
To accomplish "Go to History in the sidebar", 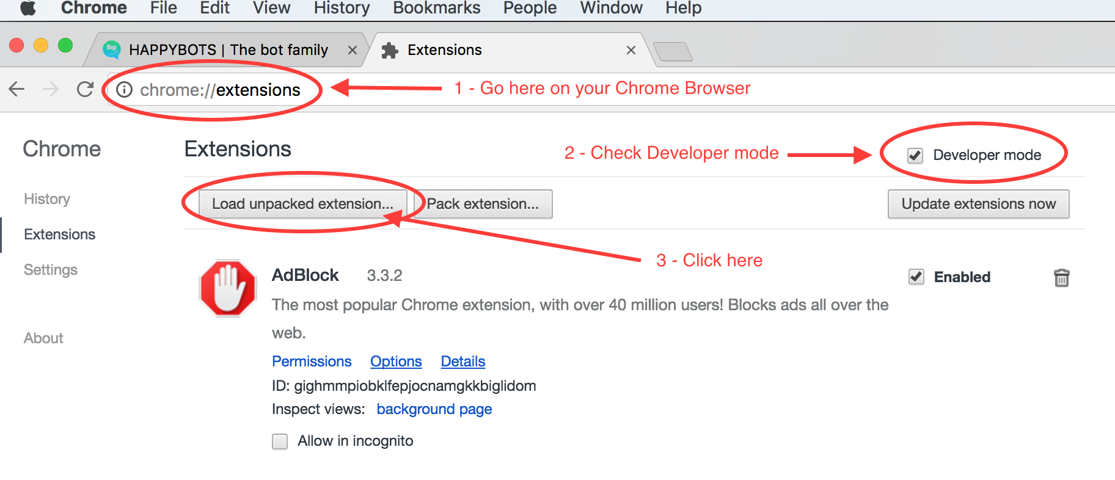I will click(47, 199).
